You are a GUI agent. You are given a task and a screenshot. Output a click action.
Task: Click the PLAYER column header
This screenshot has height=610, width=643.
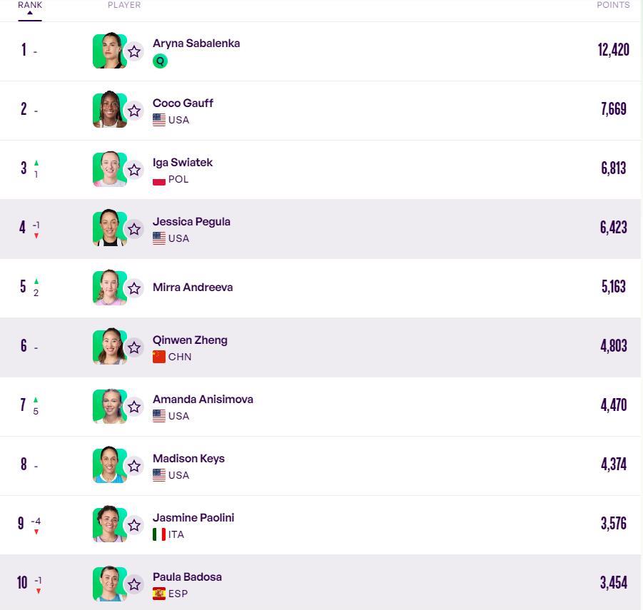124,5
